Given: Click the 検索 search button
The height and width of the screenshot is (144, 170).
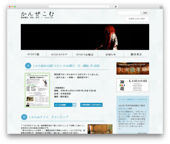Looking at the screenshot, I should click(145, 13).
